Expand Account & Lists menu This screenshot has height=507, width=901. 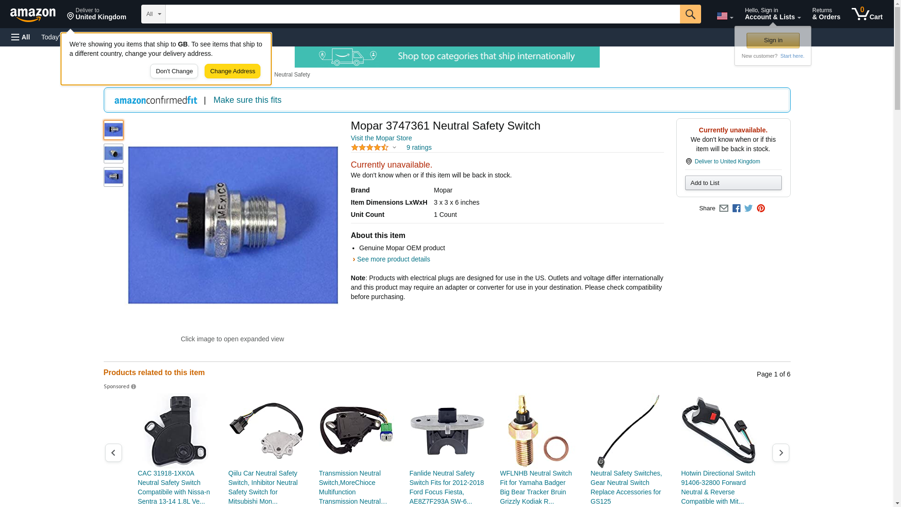click(772, 14)
